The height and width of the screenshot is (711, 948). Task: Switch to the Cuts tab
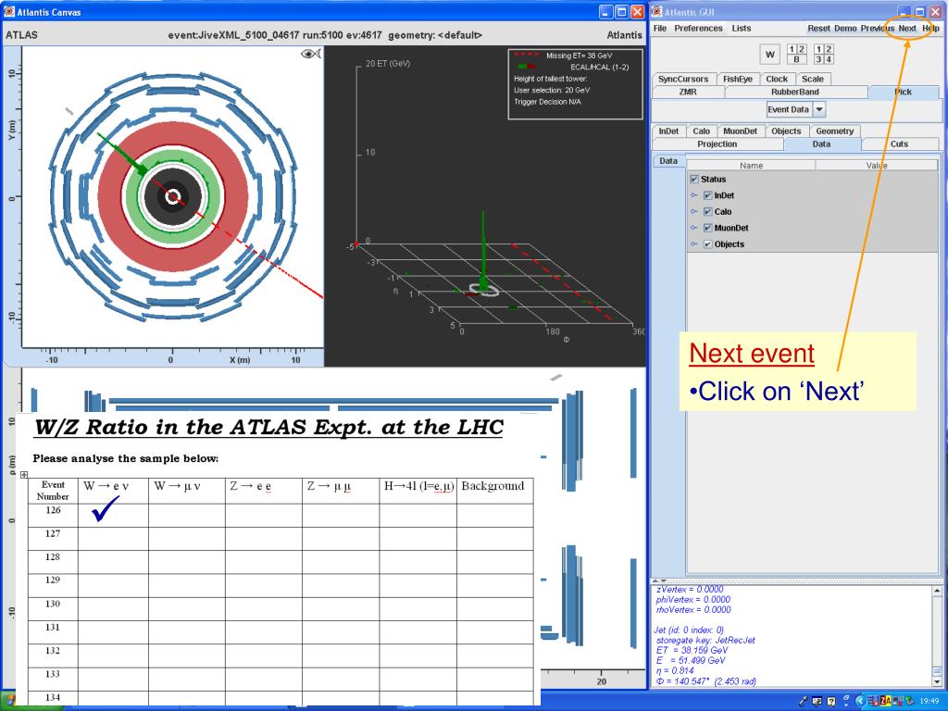[898, 144]
